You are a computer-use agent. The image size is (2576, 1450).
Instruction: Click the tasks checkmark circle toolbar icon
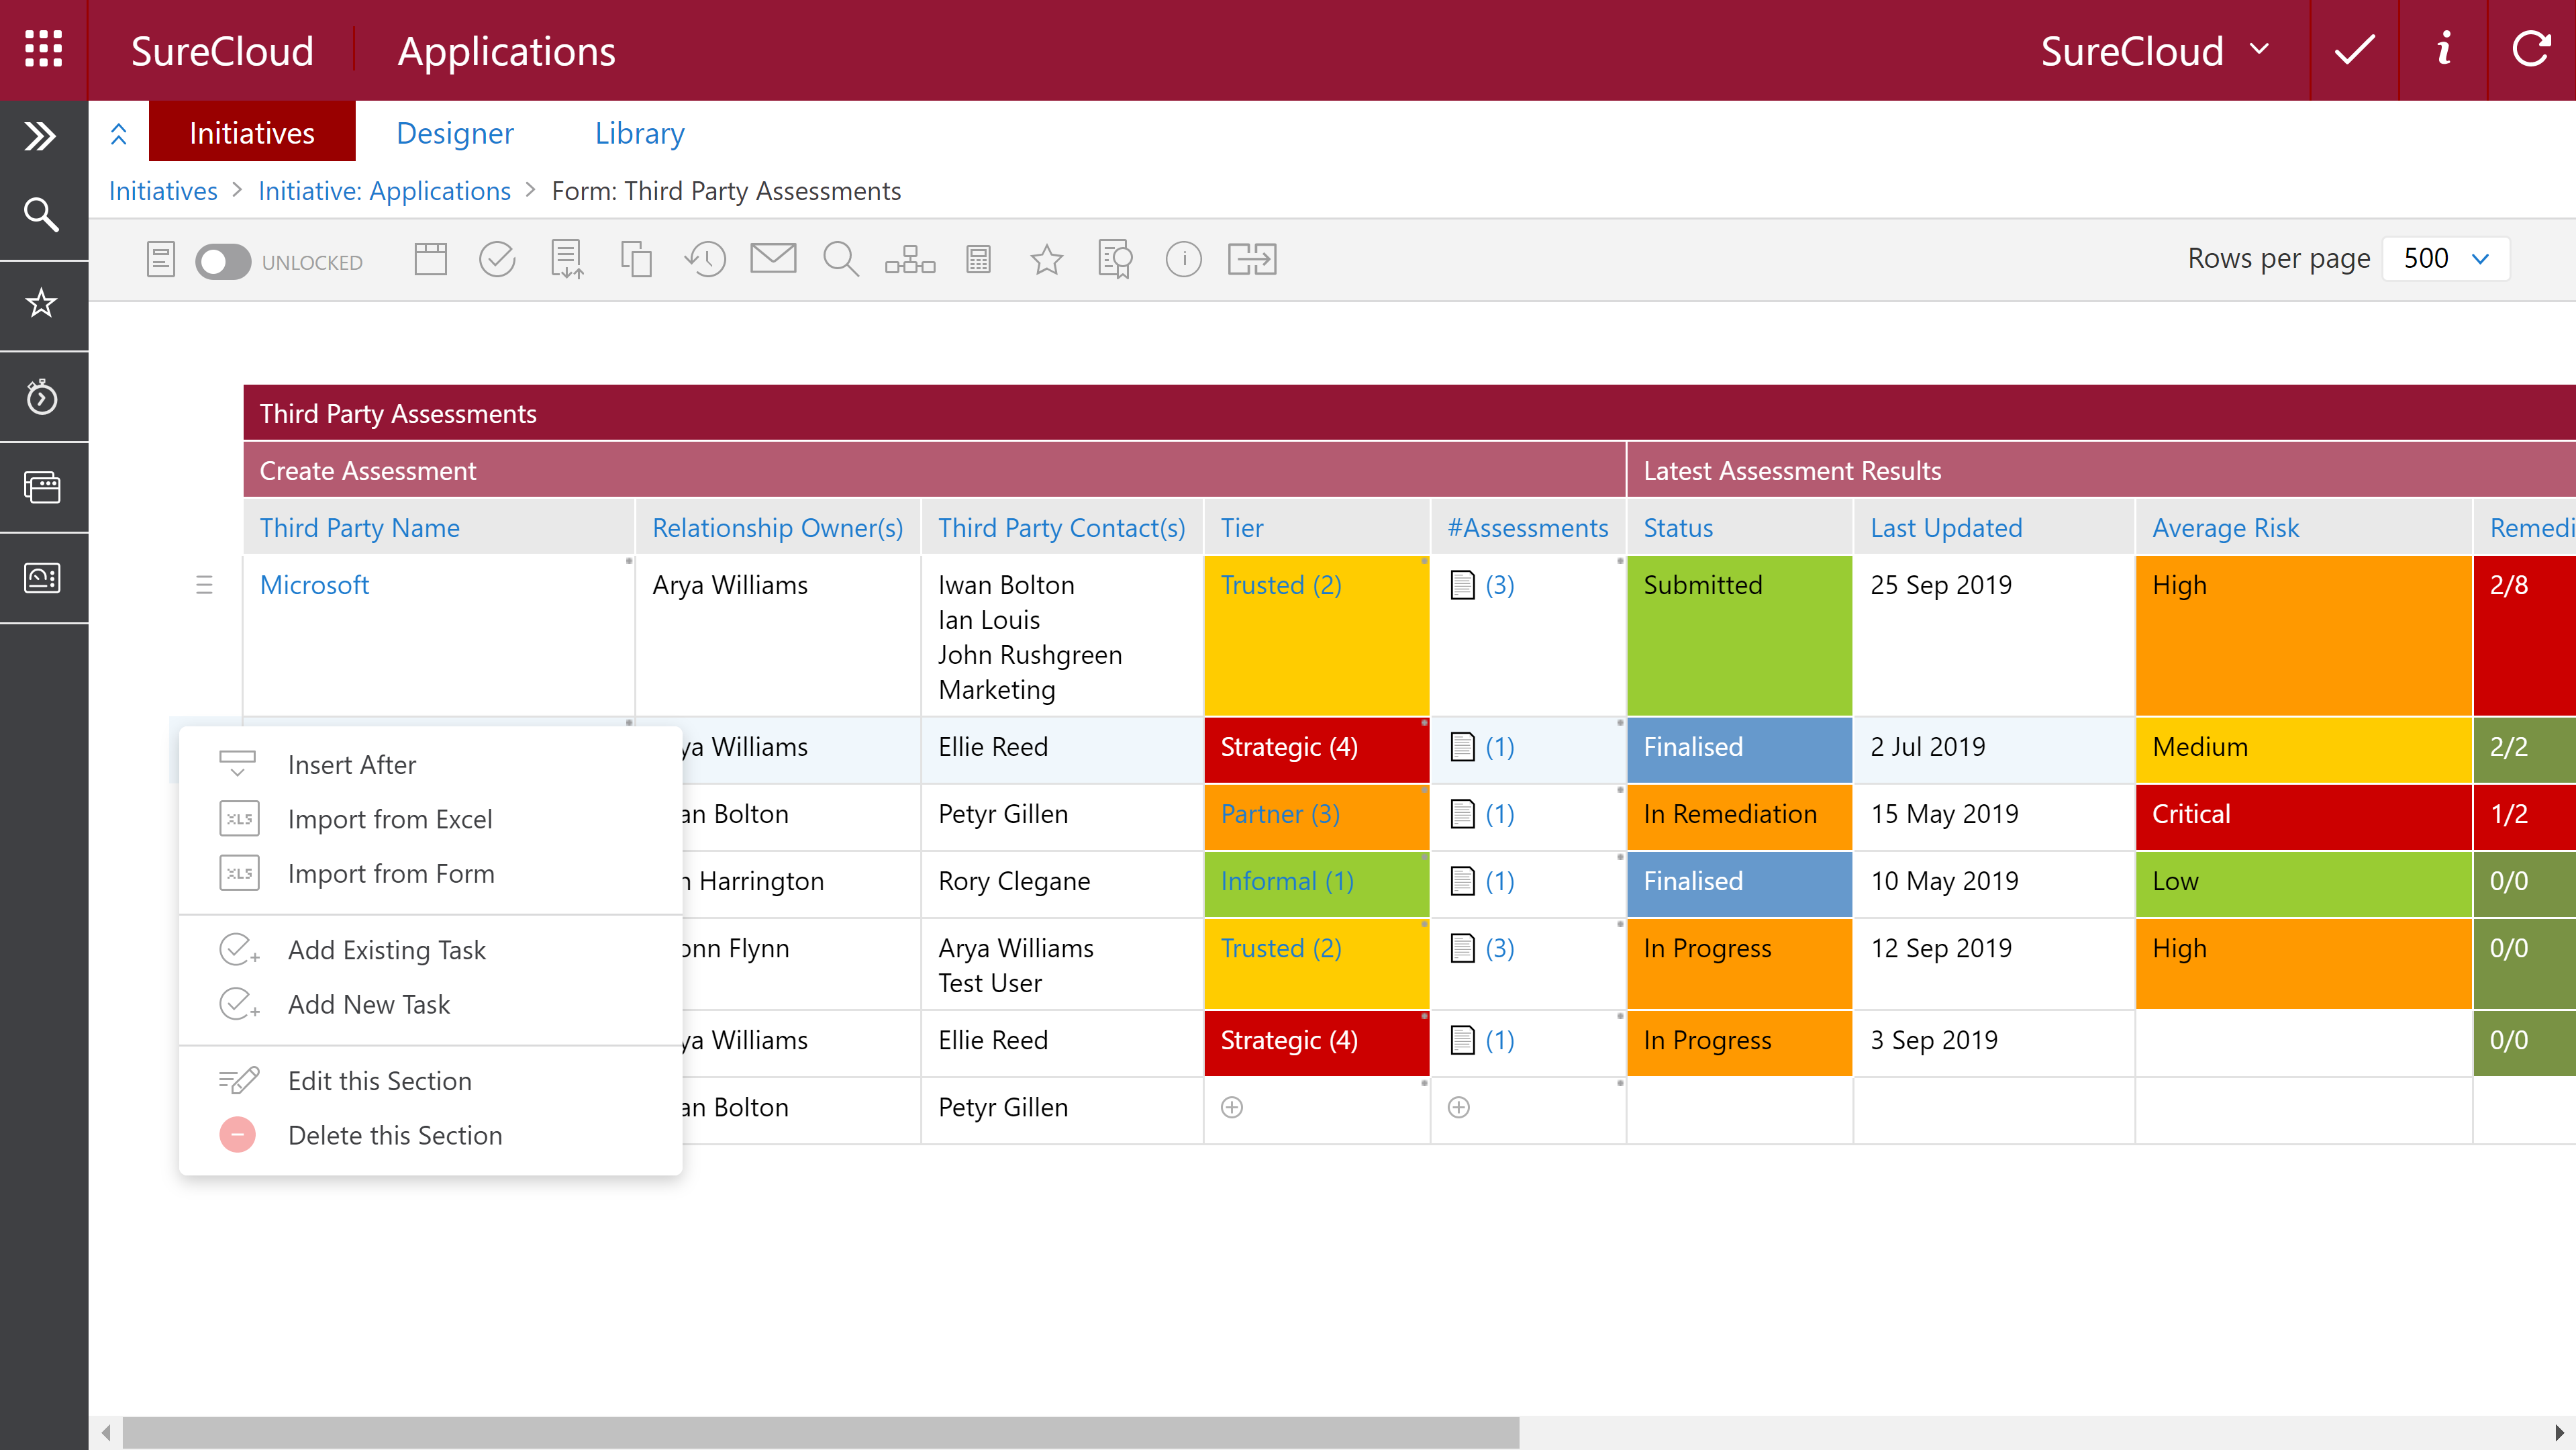497,260
